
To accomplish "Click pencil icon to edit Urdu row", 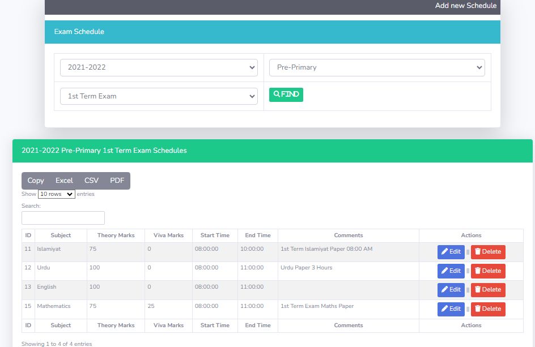I will 445,271.
